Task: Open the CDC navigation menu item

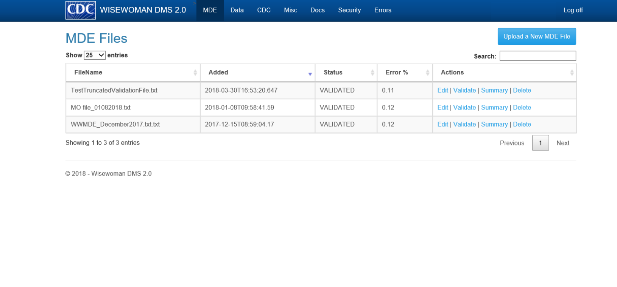Action: (264, 10)
